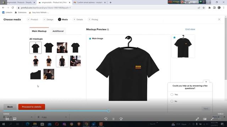Select the flat front t-shirt mockup

49,48
